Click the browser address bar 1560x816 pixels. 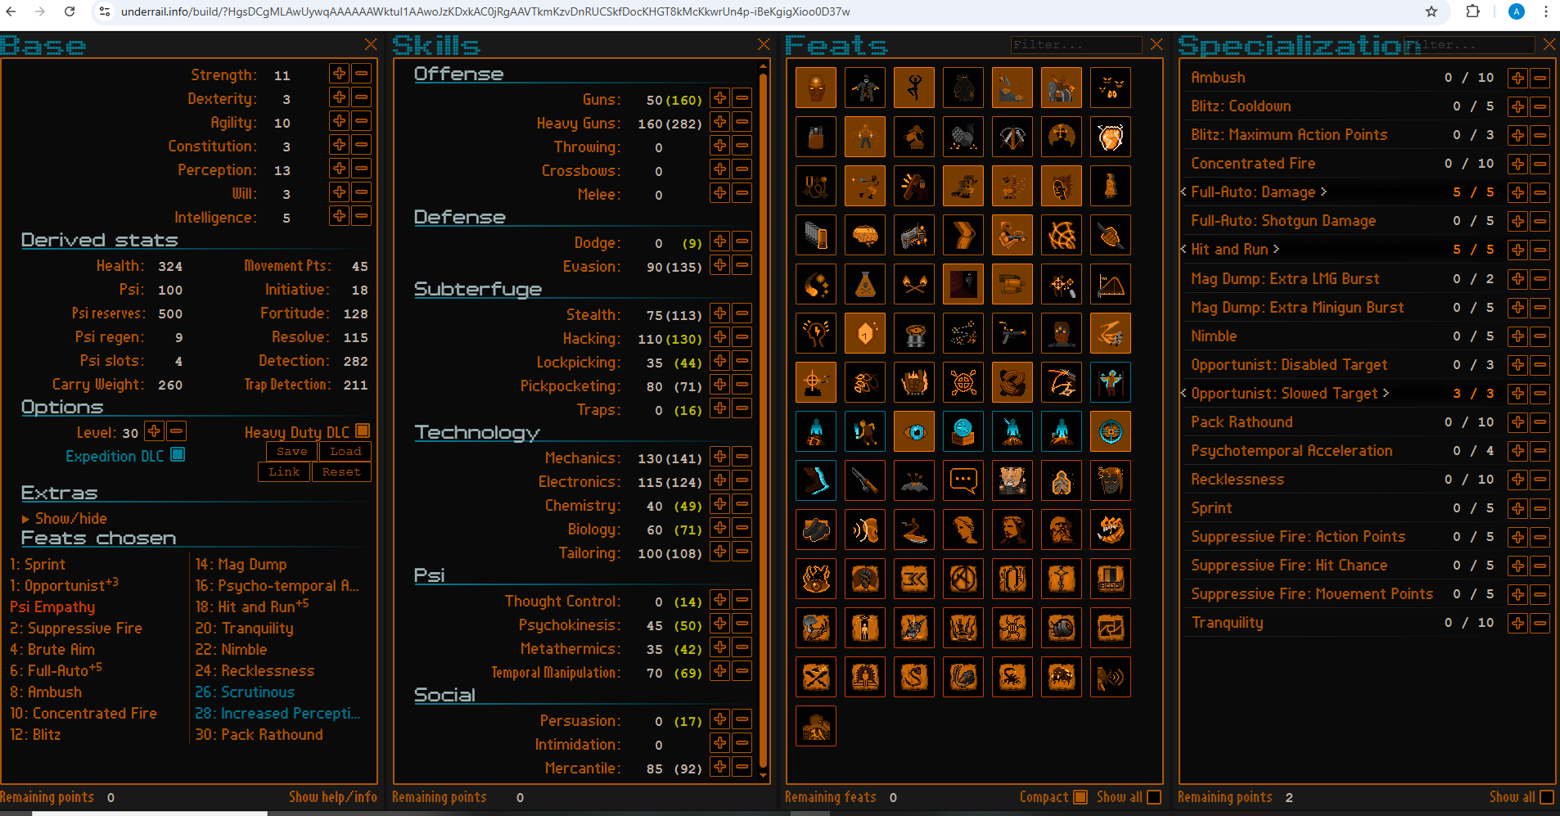click(761, 11)
